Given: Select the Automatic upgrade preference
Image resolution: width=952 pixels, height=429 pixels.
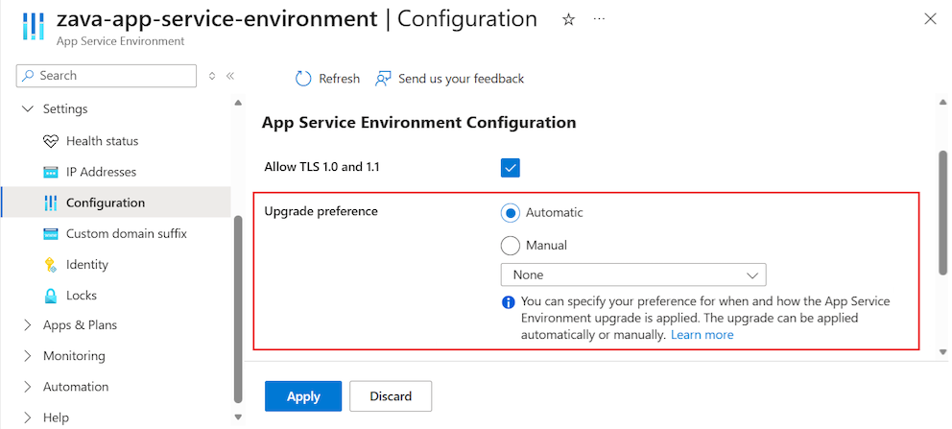Looking at the screenshot, I should pos(511,213).
